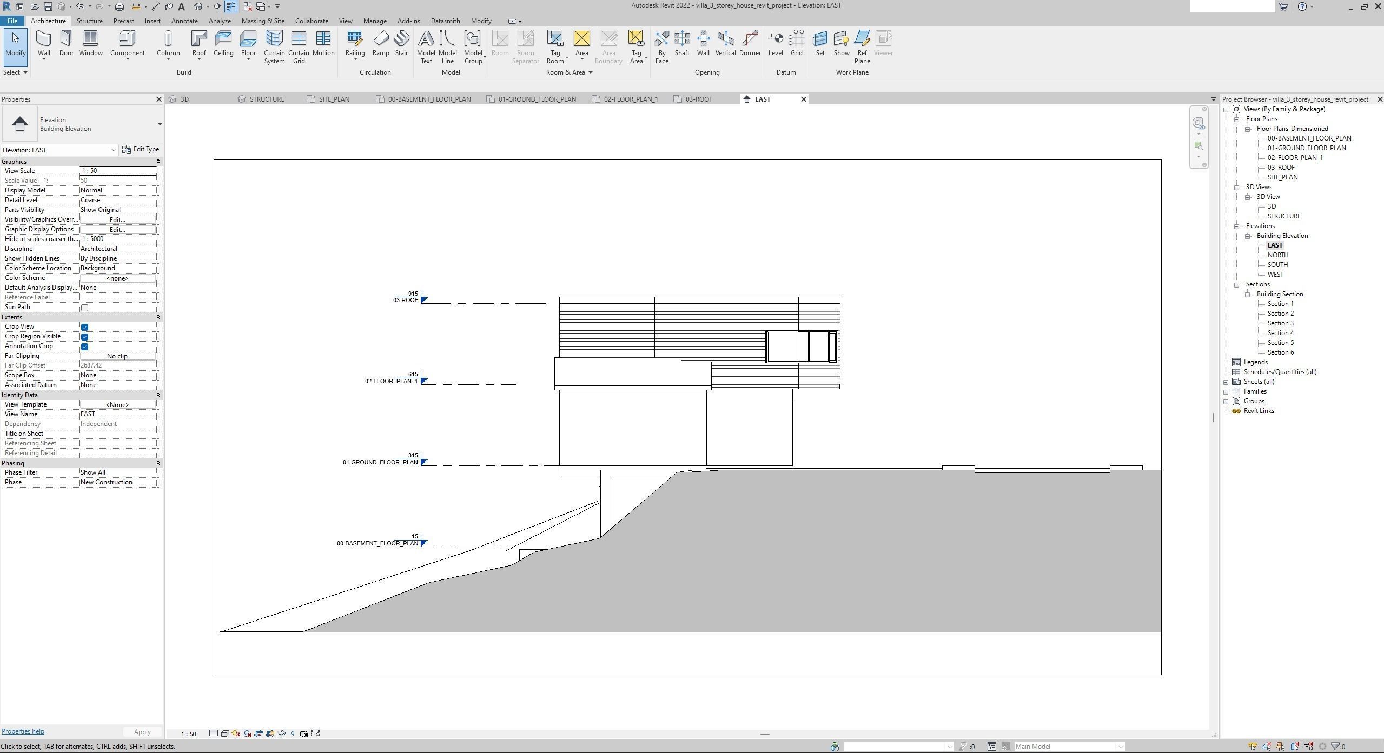This screenshot has height=753, width=1384.
Task: Expand the Sheets (all) tree node
Action: (1226, 382)
